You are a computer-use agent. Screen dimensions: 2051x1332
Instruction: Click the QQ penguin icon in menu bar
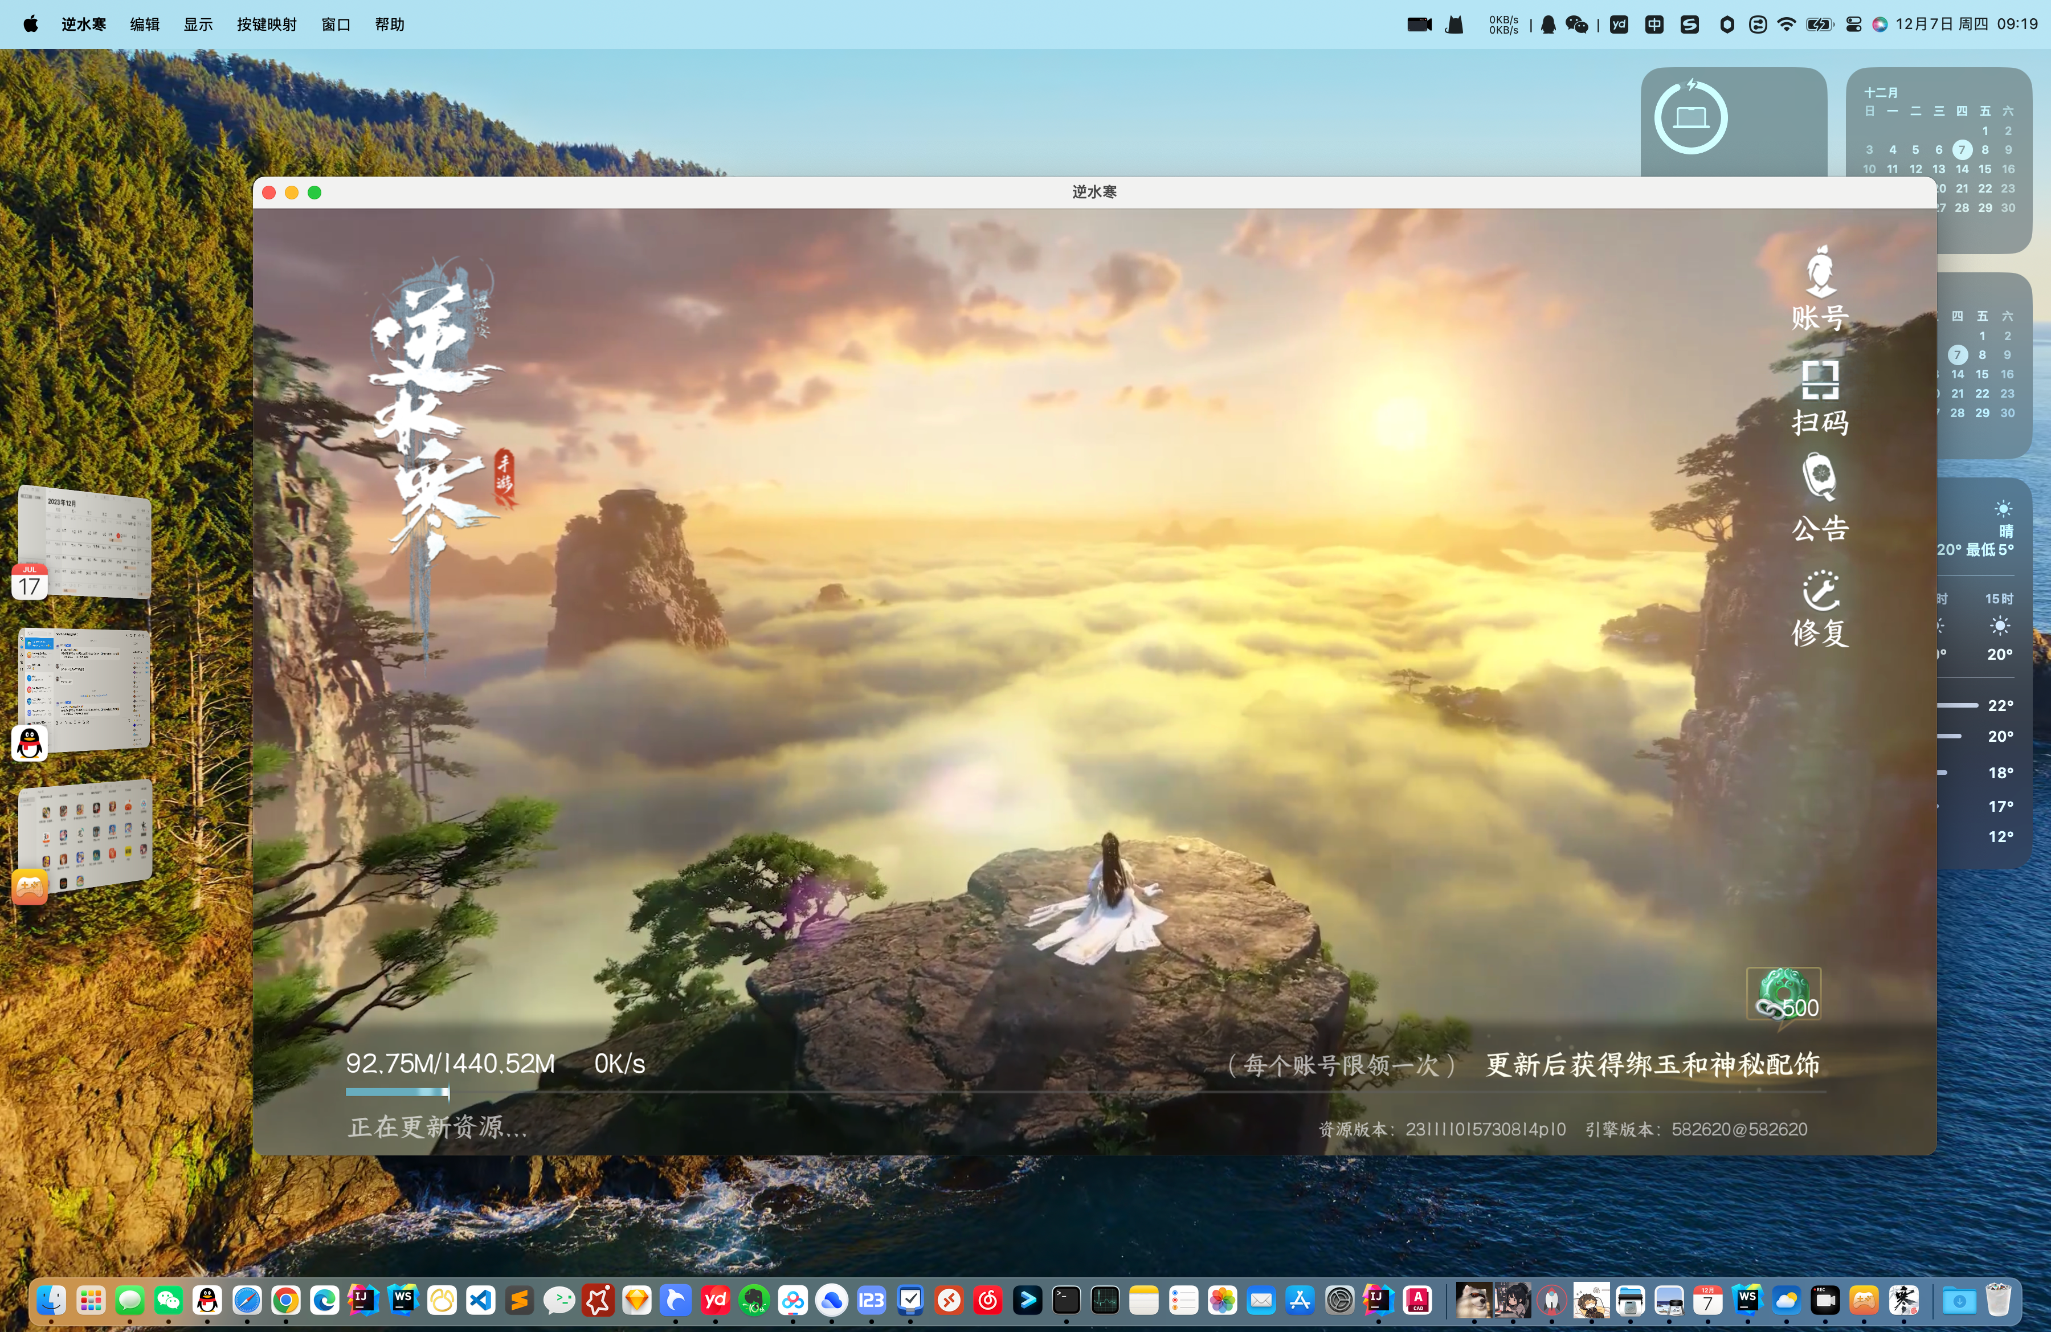pyautogui.click(x=1548, y=24)
